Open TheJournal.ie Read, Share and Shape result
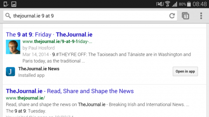The width and height of the screenshot is (209, 117). click(70, 91)
